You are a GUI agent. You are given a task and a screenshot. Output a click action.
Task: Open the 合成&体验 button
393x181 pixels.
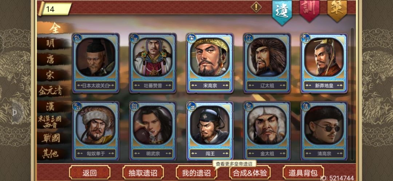click(250, 173)
